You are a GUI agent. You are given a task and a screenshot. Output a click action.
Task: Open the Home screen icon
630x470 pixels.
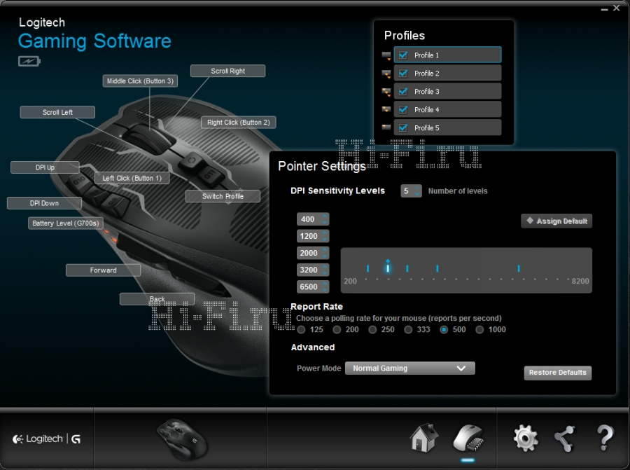tap(423, 438)
